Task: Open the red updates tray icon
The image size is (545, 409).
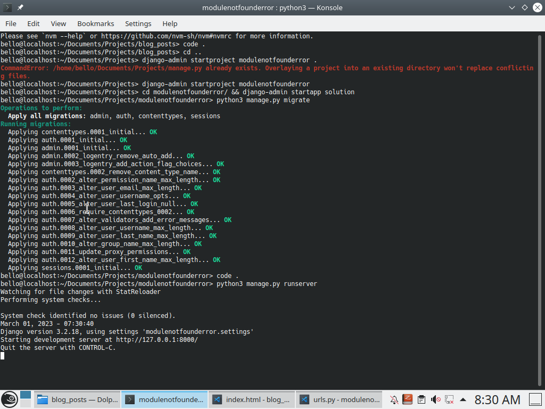Action: [408, 399]
